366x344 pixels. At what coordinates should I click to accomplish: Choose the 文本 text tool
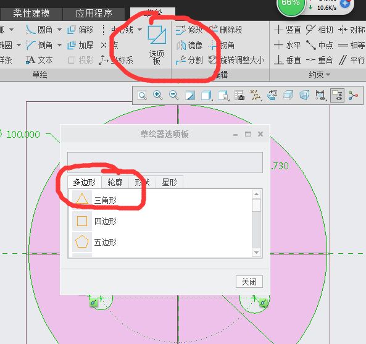tap(40, 60)
